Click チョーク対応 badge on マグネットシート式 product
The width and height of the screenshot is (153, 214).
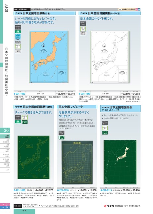[105, 133]
